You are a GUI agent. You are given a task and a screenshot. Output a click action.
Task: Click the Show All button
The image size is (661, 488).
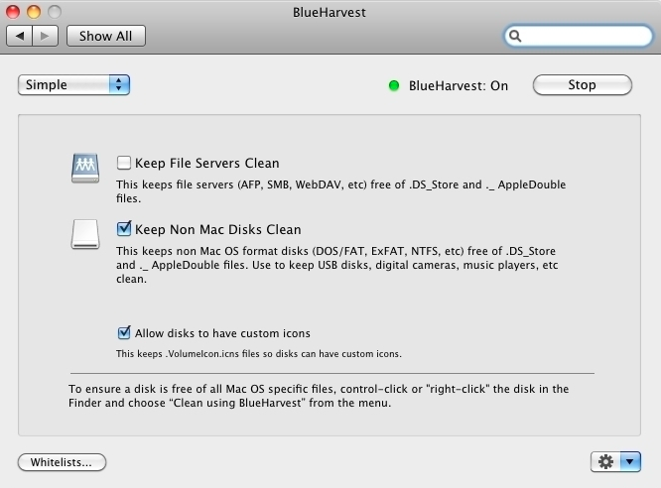click(106, 37)
